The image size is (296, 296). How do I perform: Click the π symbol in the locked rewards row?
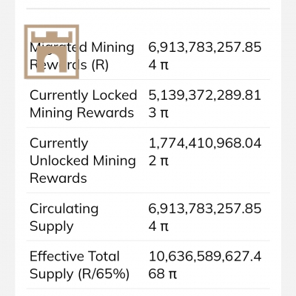[x=164, y=113]
